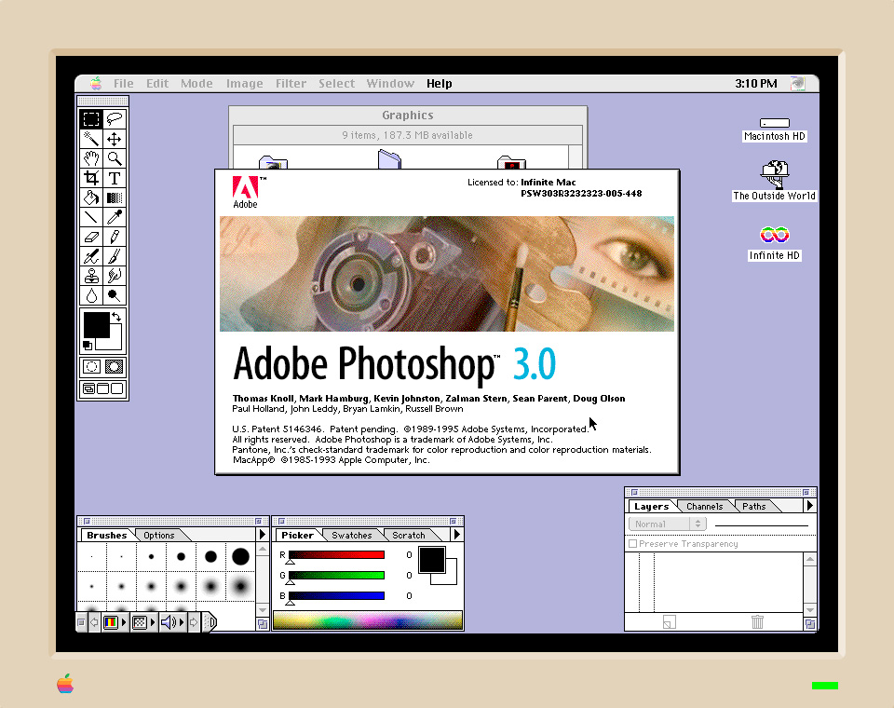This screenshot has height=708, width=894.
Task: Select The Outside World desktop icon
Action: tap(774, 182)
